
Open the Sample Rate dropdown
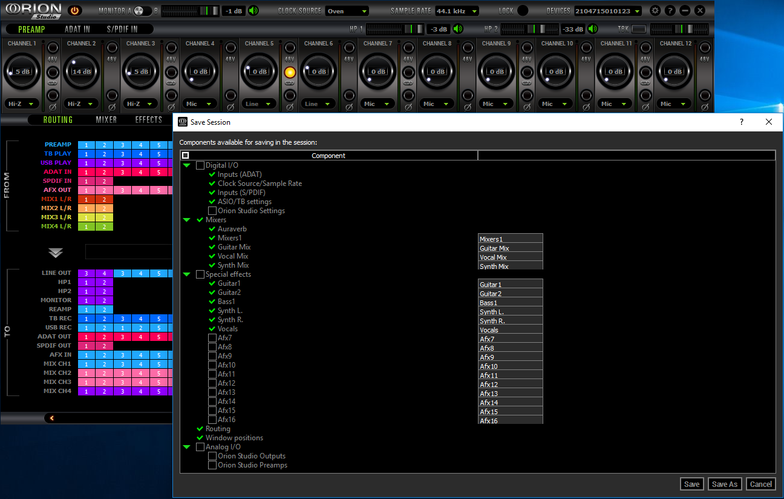pos(457,11)
